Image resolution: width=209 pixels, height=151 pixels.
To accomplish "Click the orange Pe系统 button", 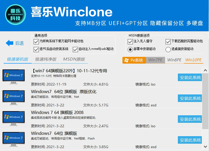I will coord(134,60).
